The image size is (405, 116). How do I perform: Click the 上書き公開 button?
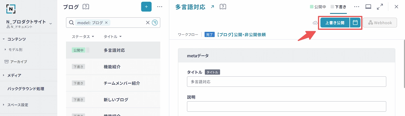(335, 23)
